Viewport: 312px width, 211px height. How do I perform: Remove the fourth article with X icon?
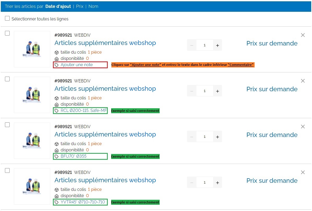[x=303, y=172]
